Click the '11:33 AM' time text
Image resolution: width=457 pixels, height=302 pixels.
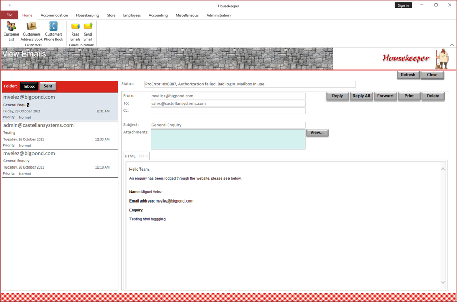(x=102, y=139)
